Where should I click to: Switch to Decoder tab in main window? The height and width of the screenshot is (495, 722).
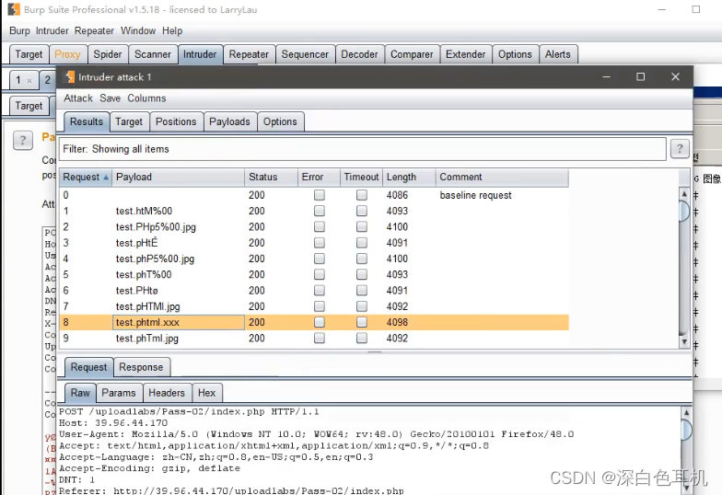click(x=359, y=54)
